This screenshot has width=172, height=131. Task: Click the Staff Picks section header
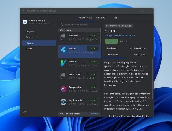pyautogui.click(x=66, y=30)
